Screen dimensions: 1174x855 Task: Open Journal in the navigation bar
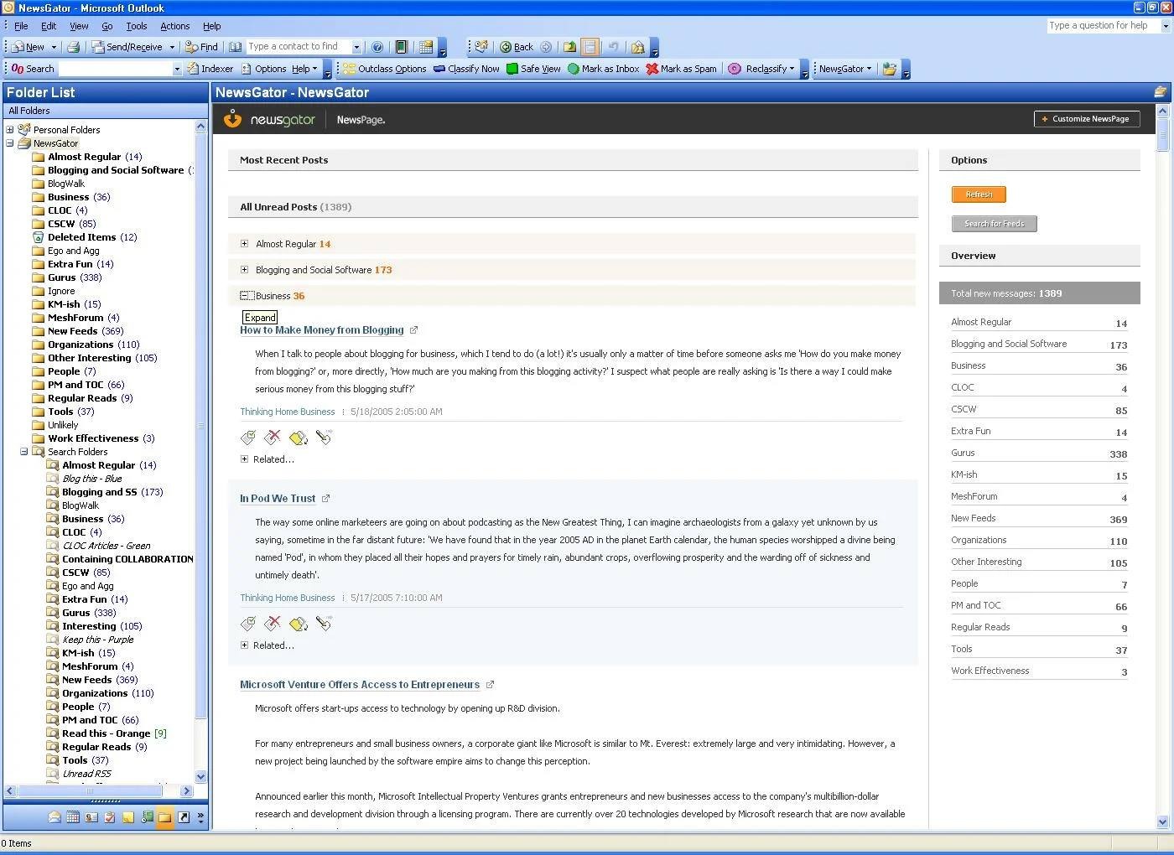click(147, 817)
